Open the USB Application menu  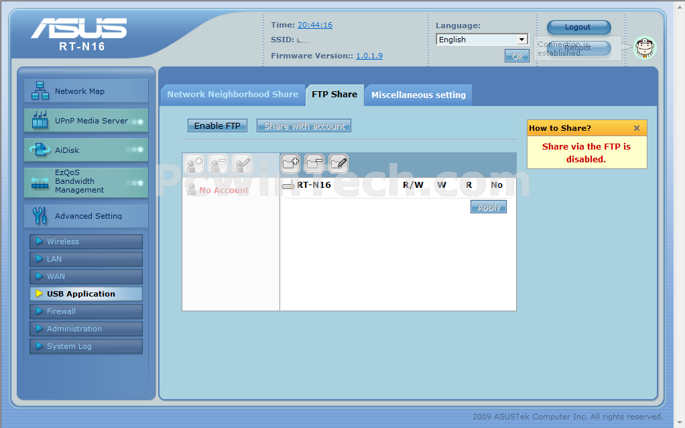pyautogui.click(x=86, y=294)
